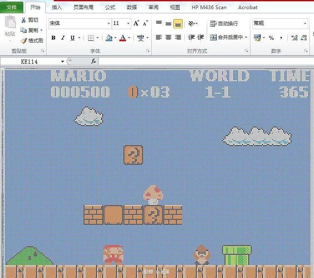Open the 剪贴板 dialog launcher

[43, 51]
